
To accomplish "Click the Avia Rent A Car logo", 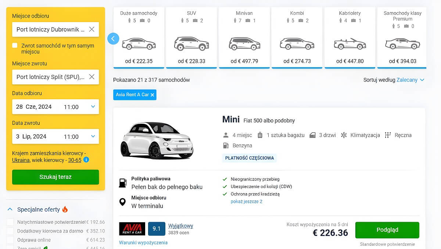I will click(x=132, y=229).
